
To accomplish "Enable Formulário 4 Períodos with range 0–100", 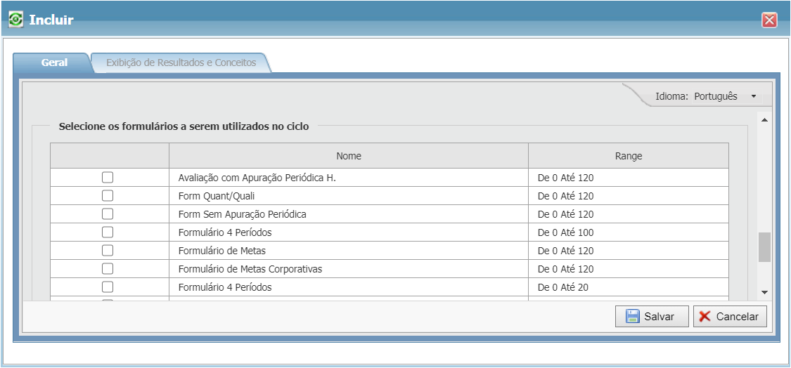I will tap(108, 232).
